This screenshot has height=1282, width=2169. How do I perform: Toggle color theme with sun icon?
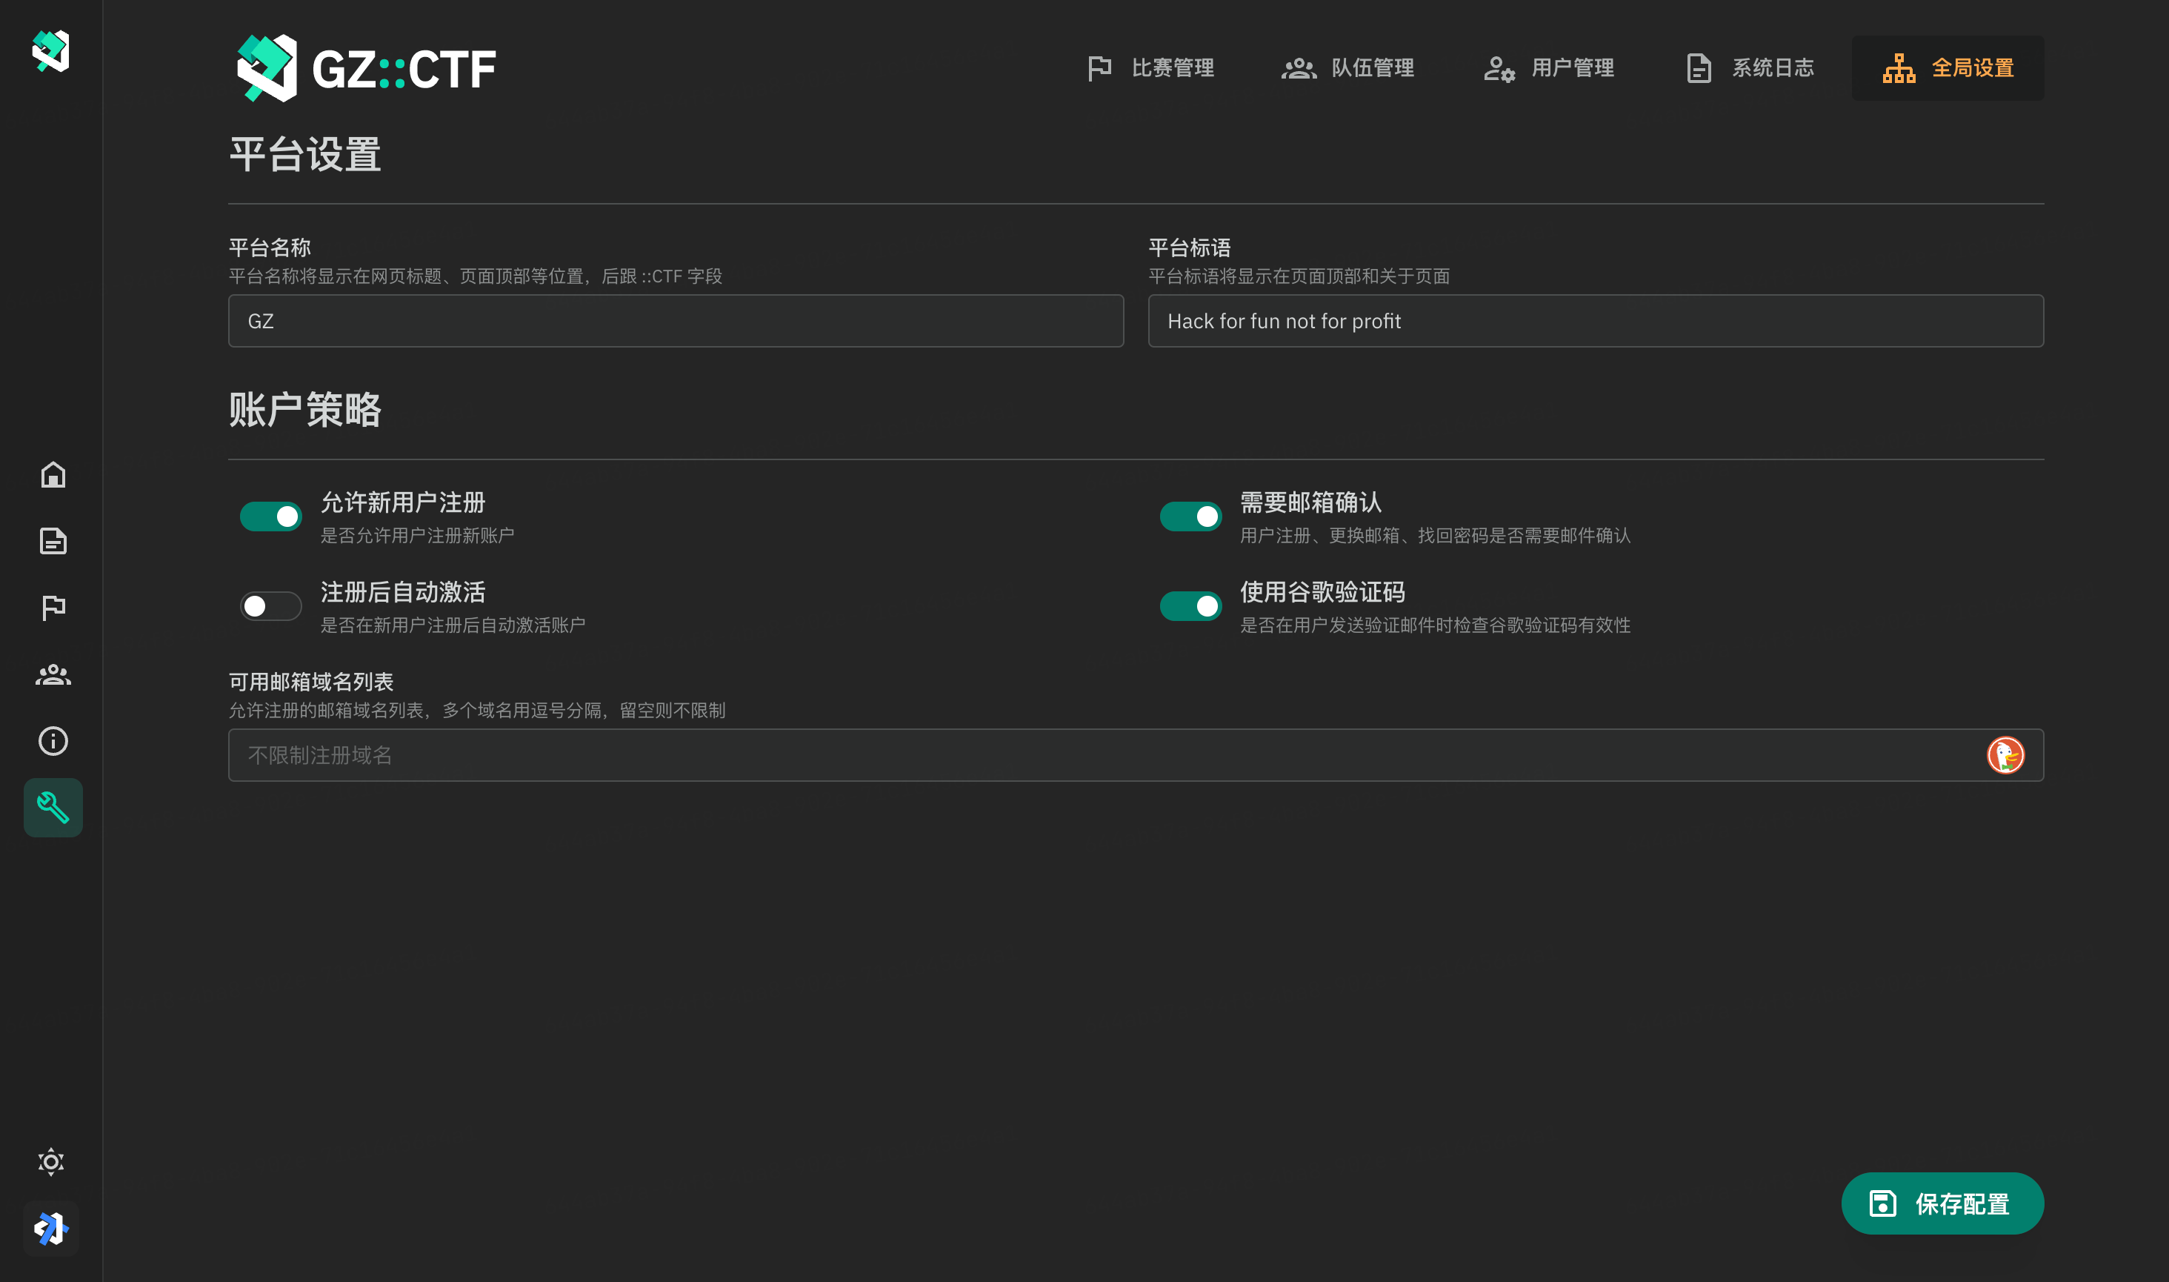click(51, 1162)
